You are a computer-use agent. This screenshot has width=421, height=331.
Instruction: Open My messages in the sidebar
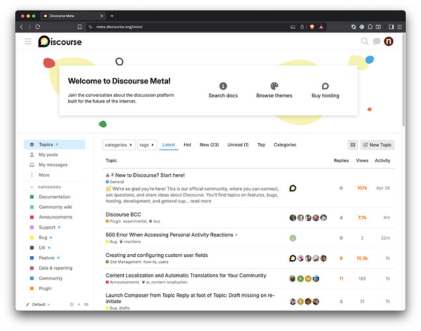[x=54, y=165]
